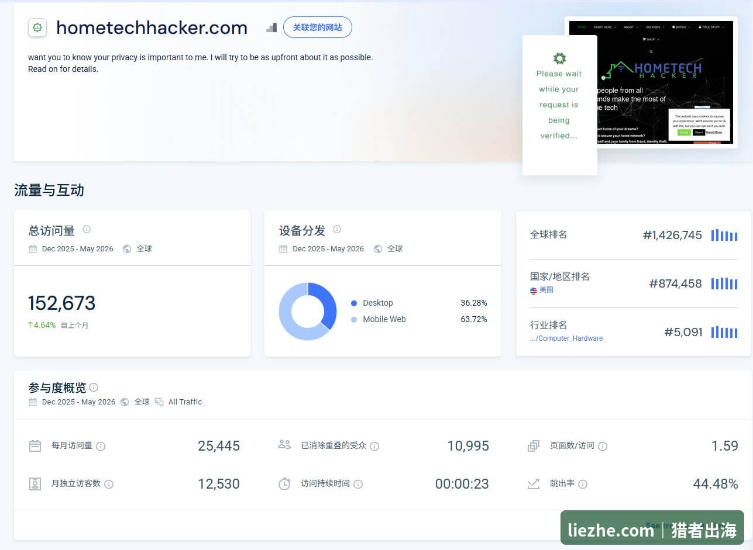Click the All Traffic devices icon
Viewport: 753px width, 550px height.
(159, 402)
